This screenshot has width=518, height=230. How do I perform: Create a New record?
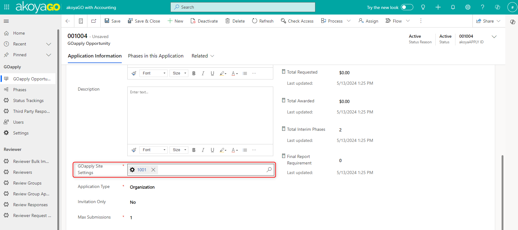coord(175,21)
